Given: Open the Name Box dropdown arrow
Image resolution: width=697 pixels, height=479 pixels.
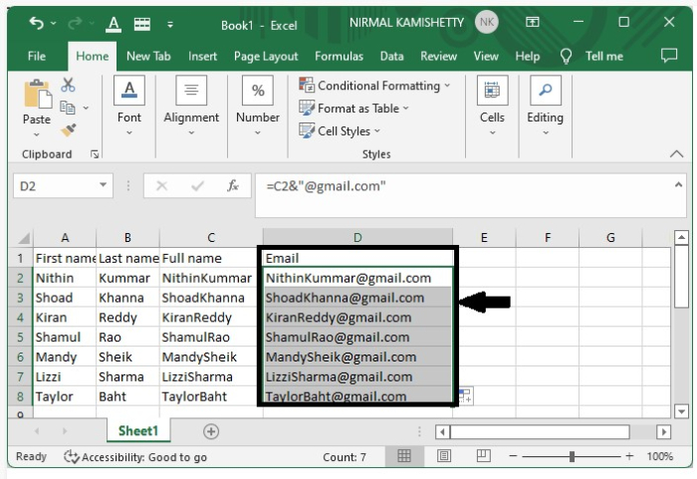Looking at the screenshot, I should (x=104, y=185).
